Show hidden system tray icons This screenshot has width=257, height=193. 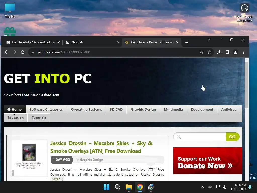[202, 187]
